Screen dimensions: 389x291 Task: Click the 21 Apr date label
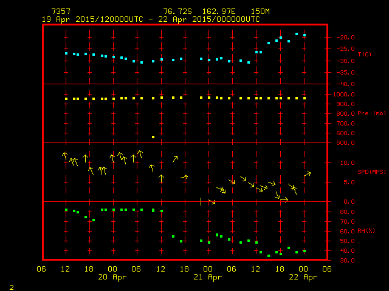point(208,277)
